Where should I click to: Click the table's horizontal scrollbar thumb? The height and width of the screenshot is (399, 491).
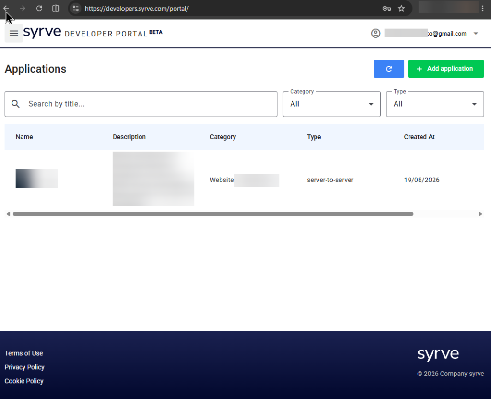213,214
